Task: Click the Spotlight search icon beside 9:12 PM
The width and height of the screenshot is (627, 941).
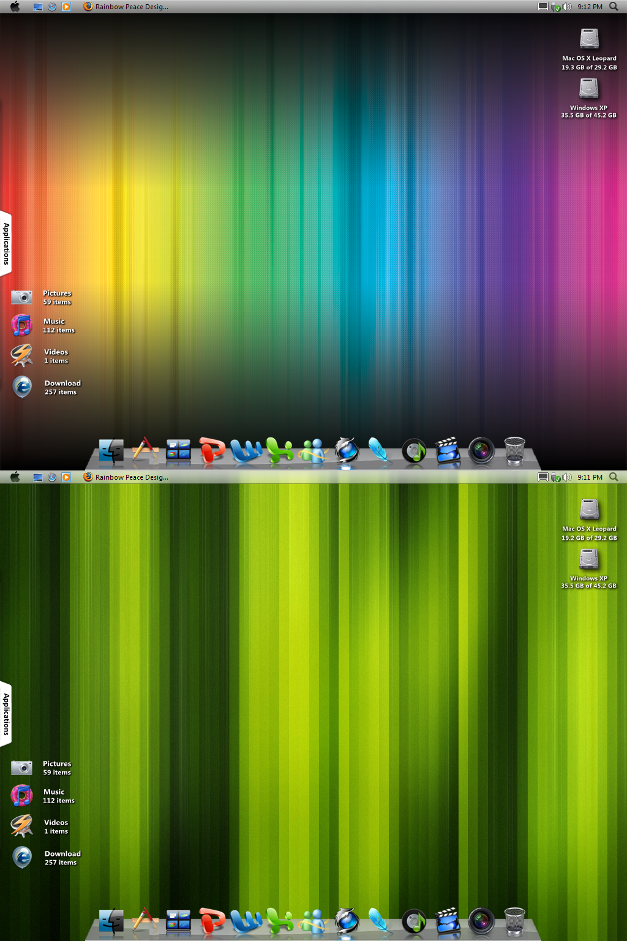Action: coord(614,7)
